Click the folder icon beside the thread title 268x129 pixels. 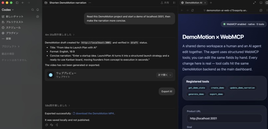pyautogui.click(x=46, y=3)
